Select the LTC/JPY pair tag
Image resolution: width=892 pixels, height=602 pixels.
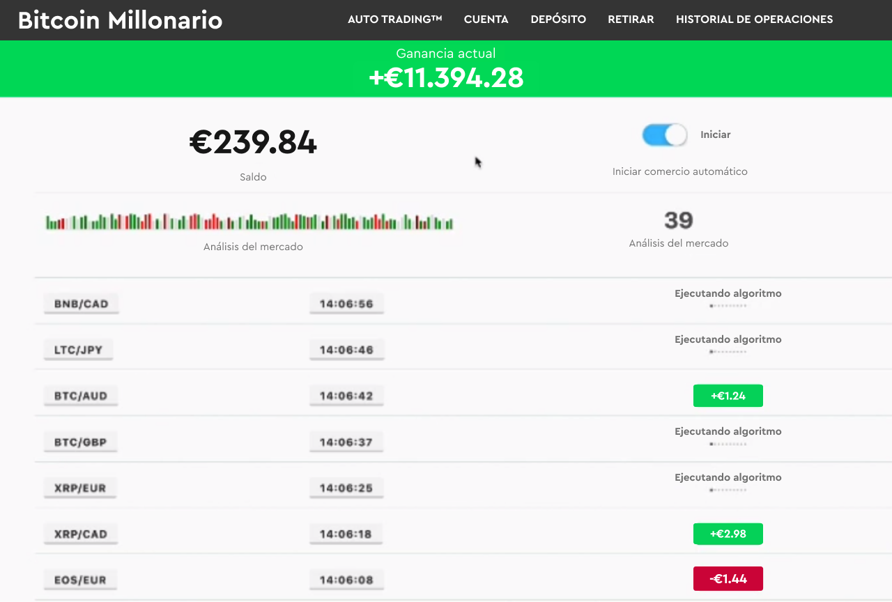click(x=78, y=350)
